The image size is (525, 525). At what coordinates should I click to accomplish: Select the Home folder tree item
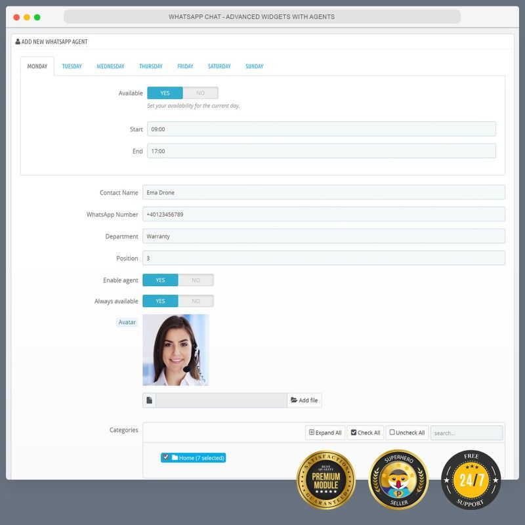coord(193,457)
